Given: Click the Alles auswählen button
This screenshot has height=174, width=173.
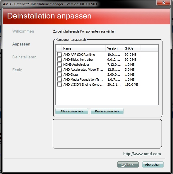Looking at the screenshot, I should click(72, 111).
